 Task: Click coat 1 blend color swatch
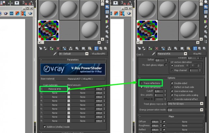pos(69,89)
